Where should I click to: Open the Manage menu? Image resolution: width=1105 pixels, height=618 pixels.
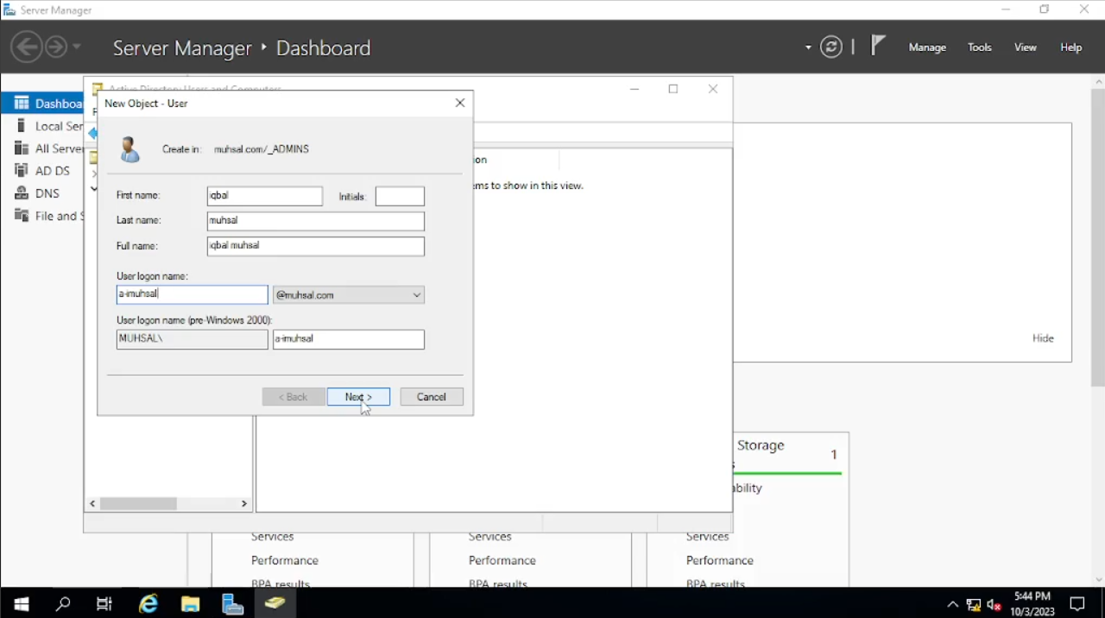click(x=927, y=47)
